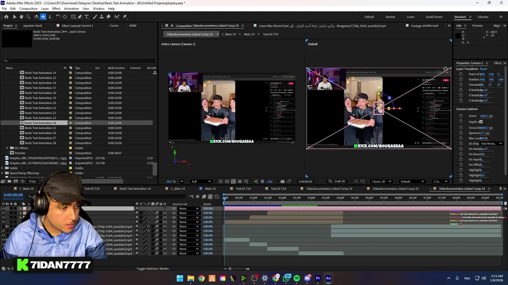Switch to the Curves panel tab
This screenshot has width=508, height=285.
[114, 26]
